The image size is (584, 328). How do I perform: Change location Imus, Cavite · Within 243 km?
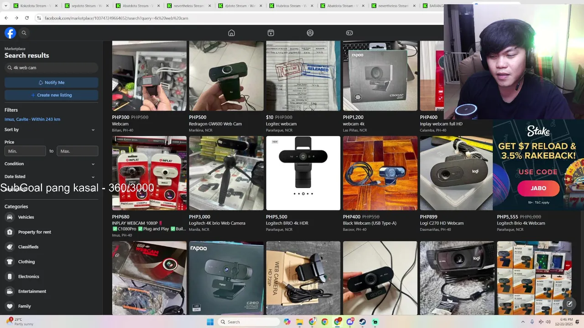click(x=32, y=119)
